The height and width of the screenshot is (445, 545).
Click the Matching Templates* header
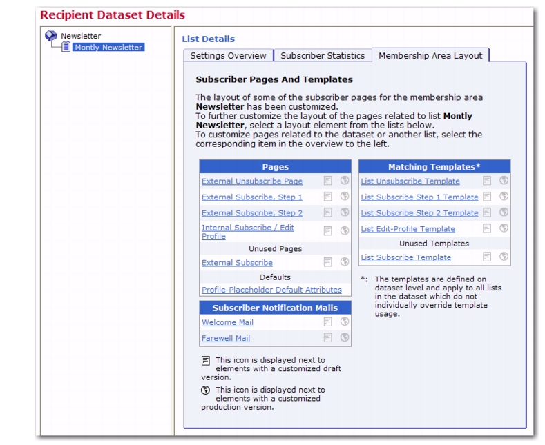(x=434, y=166)
